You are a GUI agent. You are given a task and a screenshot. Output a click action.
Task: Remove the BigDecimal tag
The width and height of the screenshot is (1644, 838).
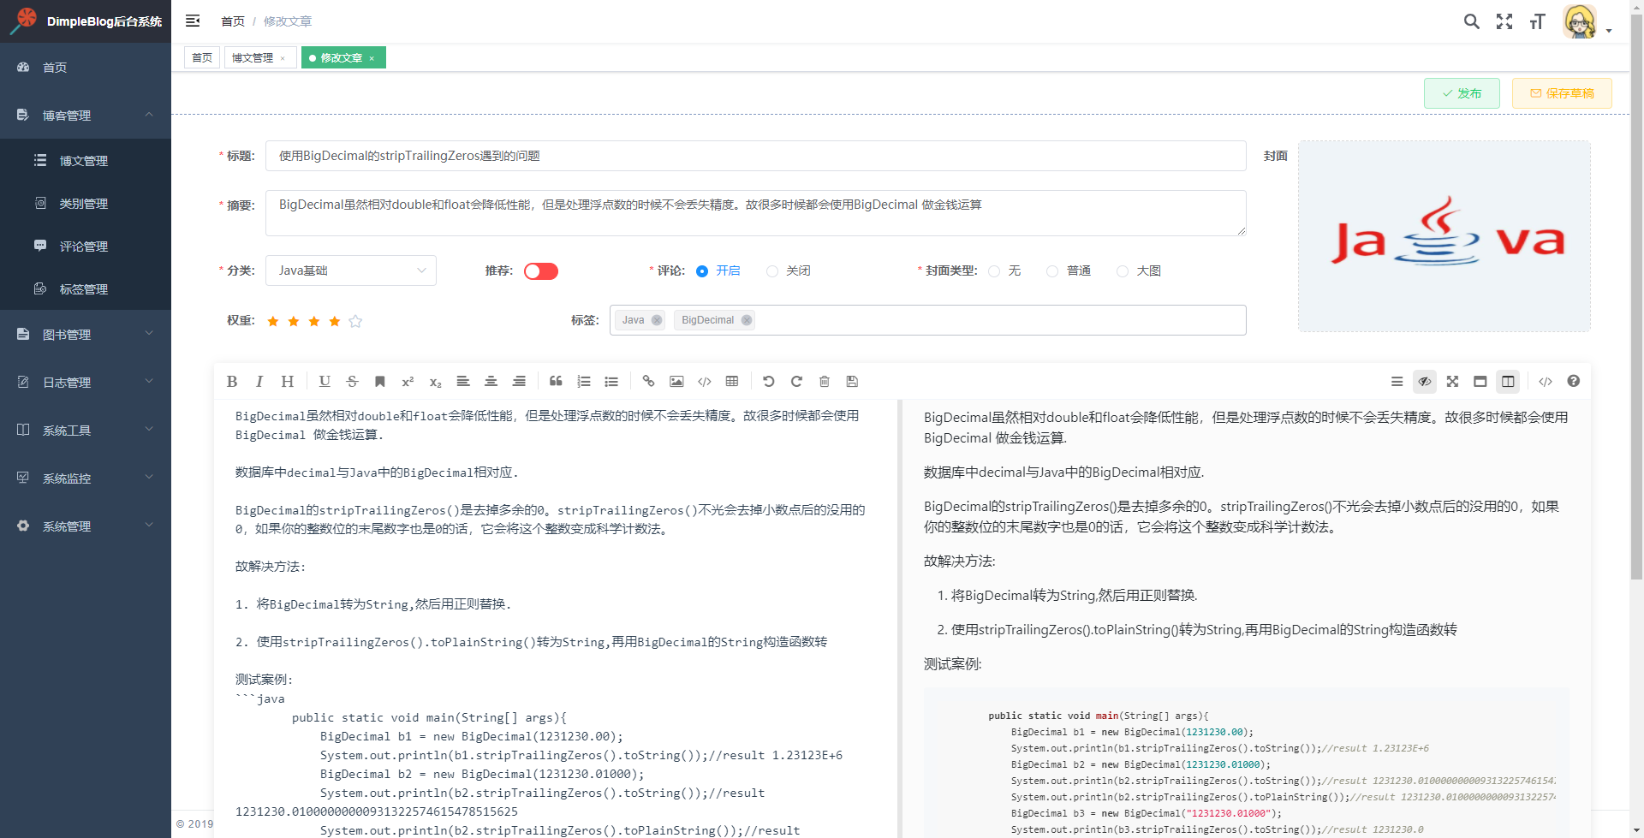click(x=747, y=320)
